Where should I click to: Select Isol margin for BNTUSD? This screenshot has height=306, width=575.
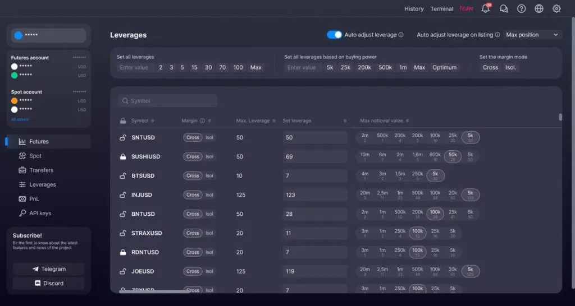[209, 214]
